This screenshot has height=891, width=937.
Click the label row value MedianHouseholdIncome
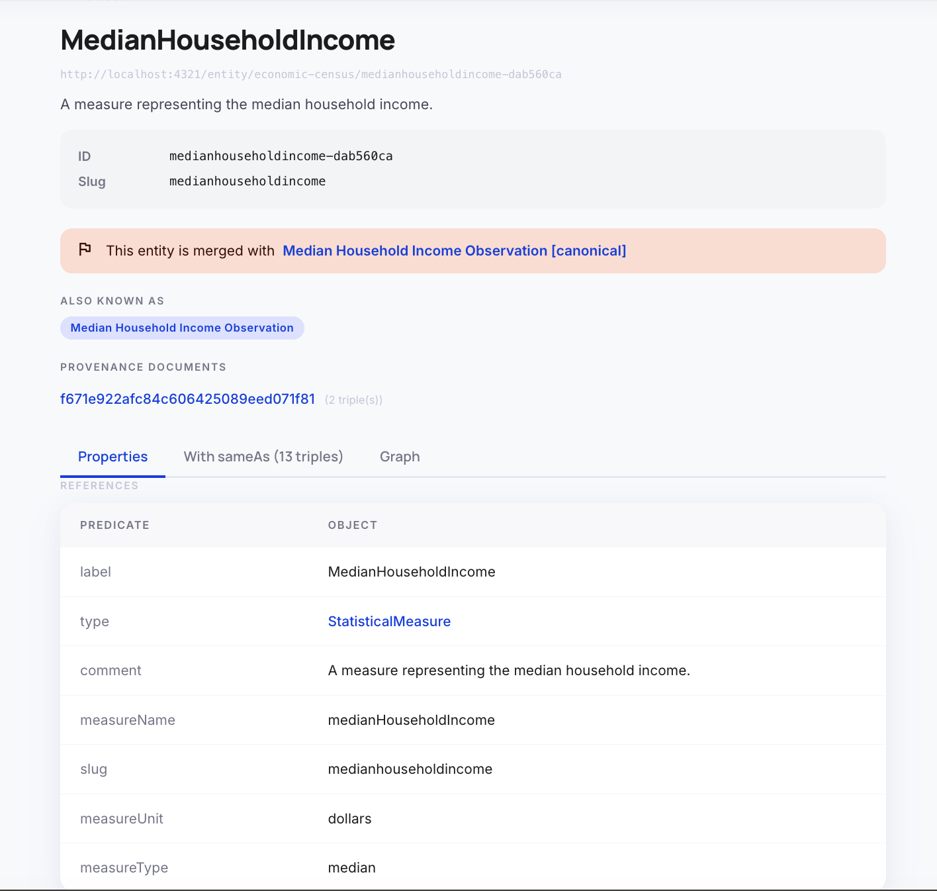pyautogui.click(x=412, y=572)
